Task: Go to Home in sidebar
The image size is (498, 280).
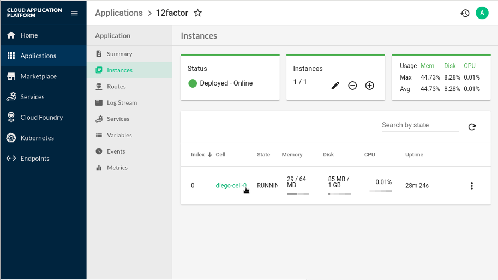Action: pyautogui.click(x=29, y=35)
